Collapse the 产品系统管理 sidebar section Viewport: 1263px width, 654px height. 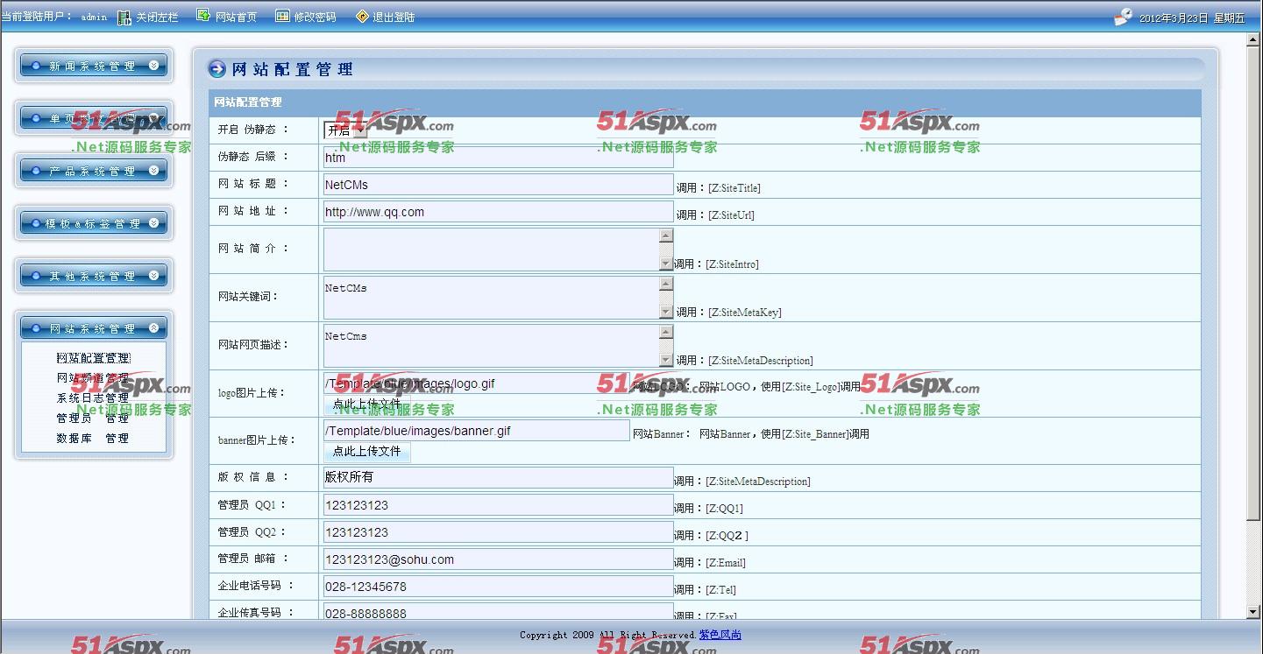[x=152, y=171]
